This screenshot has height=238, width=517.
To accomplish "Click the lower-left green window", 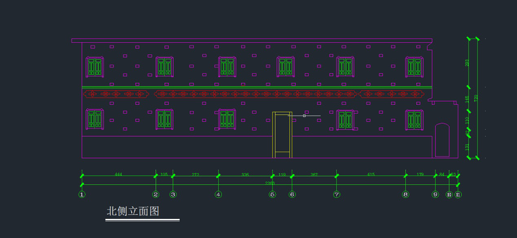I will pyautogui.click(x=95, y=119).
